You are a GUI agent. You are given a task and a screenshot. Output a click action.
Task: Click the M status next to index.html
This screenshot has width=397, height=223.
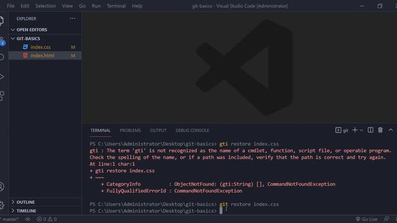(x=73, y=56)
